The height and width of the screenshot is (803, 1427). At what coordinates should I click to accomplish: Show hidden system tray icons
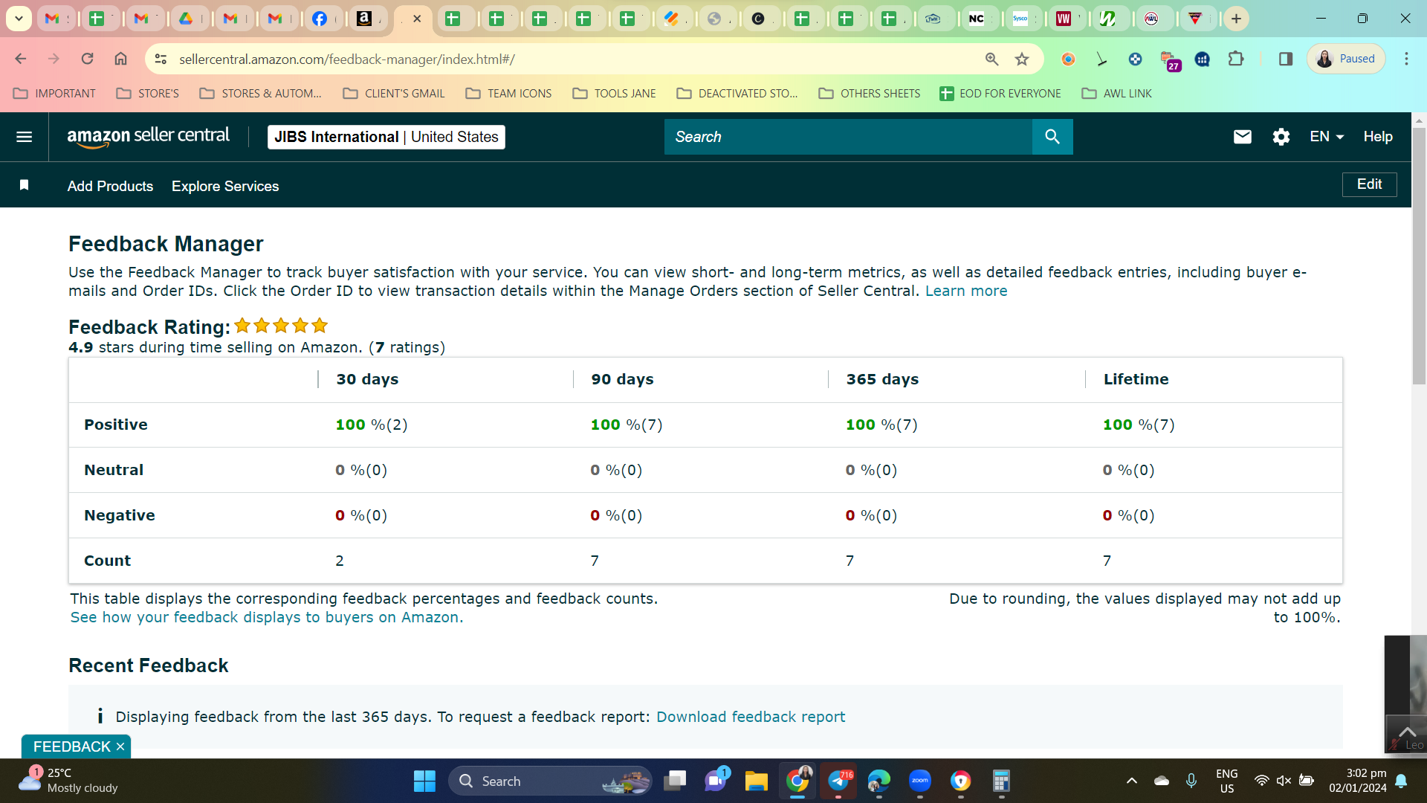tap(1131, 781)
